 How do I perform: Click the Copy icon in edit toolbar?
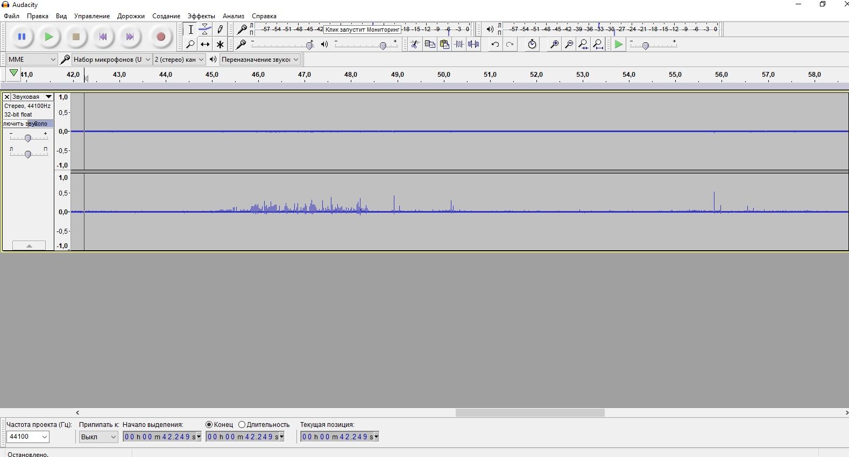(x=430, y=44)
